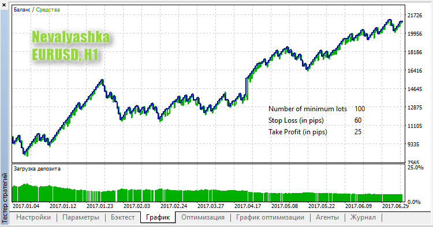Click the 2017.03.27 date label

click(x=211, y=206)
